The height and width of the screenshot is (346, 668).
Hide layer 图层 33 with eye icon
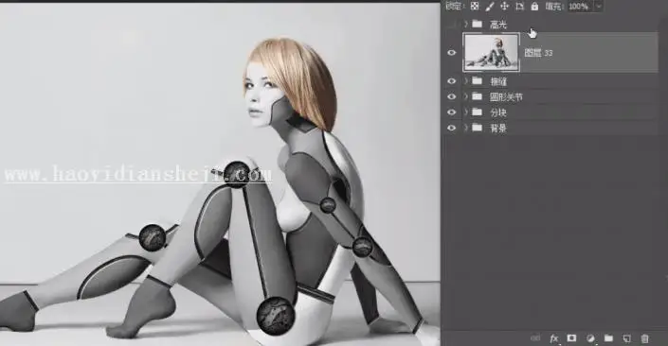pos(452,53)
